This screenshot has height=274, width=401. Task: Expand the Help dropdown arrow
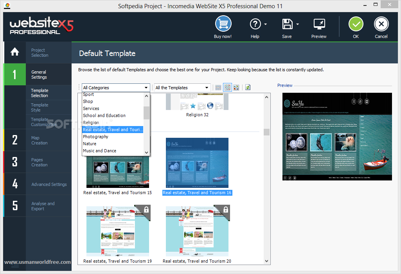point(266,24)
